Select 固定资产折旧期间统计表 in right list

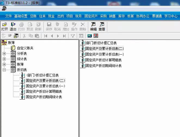click(103, 66)
